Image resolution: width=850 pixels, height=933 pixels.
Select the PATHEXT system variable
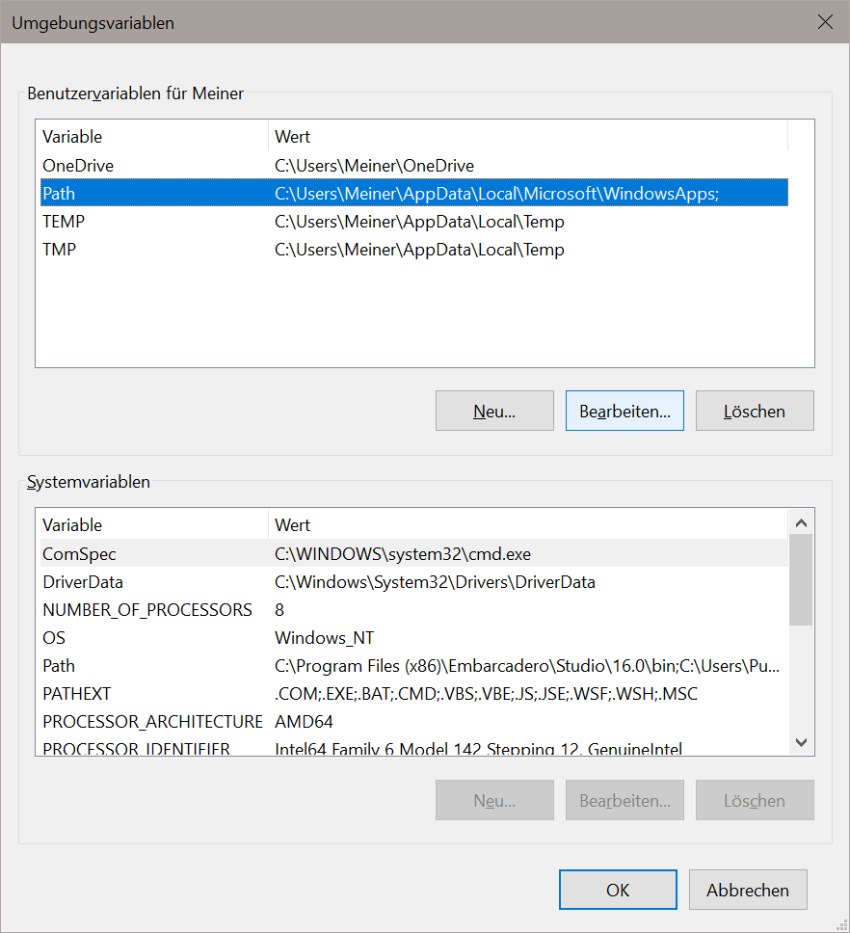click(x=77, y=694)
